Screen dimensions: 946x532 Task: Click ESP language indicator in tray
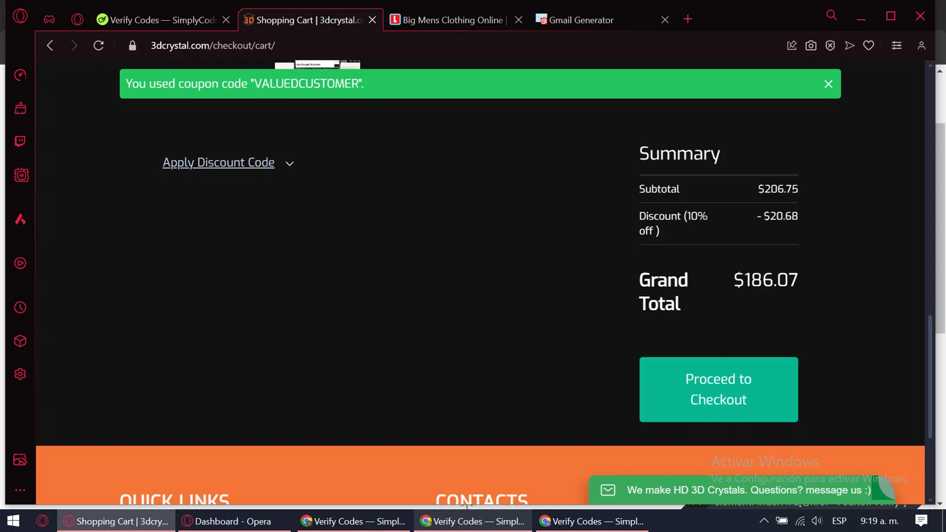839,521
